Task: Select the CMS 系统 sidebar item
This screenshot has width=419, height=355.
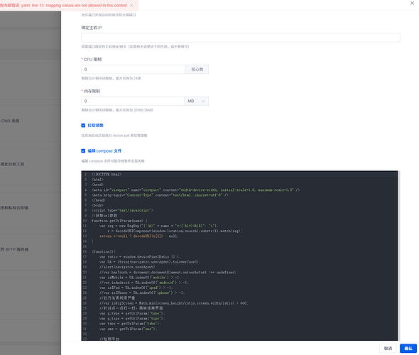Action: (x=10, y=121)
